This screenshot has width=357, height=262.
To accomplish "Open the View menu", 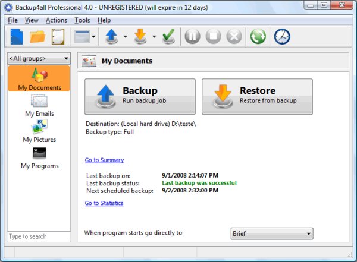I will click(32, 20).
